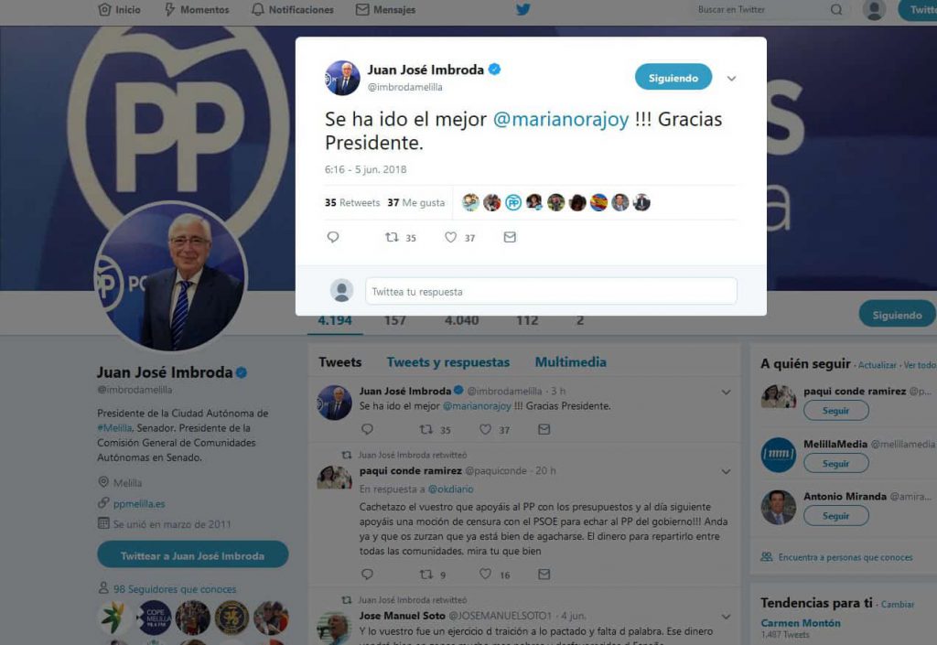The width and height of the screenshot is (937, 645).
Task: Toggle the Siguiendo button in the popup tweet
Action: (673, 78)
